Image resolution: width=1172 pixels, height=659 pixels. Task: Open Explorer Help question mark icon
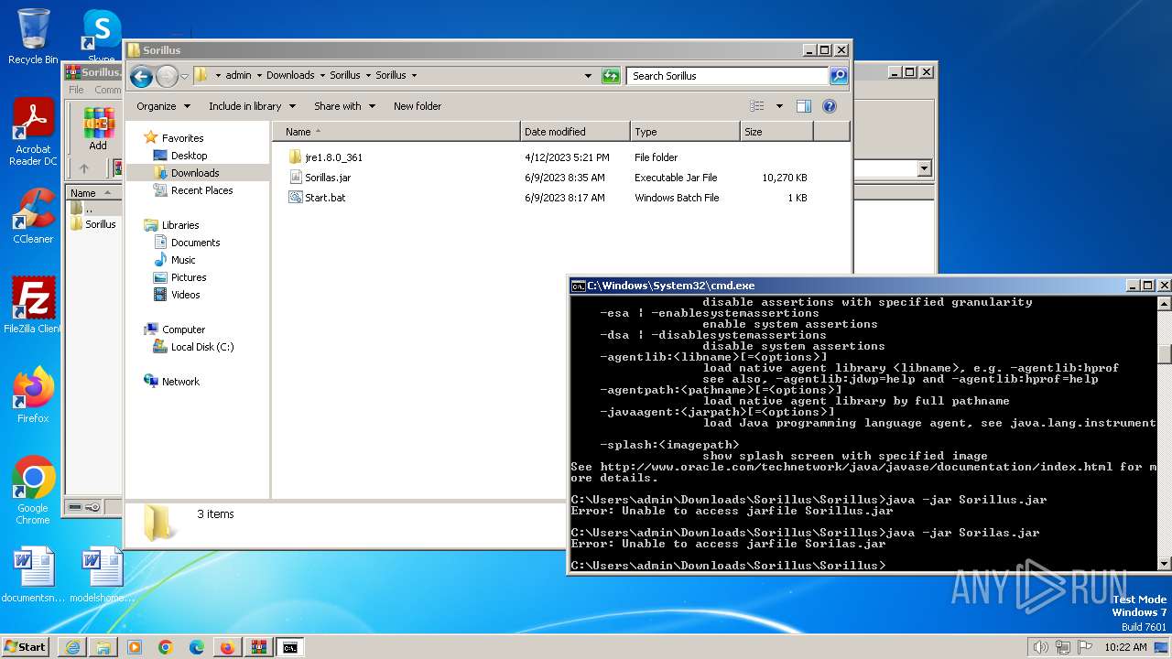830,106
